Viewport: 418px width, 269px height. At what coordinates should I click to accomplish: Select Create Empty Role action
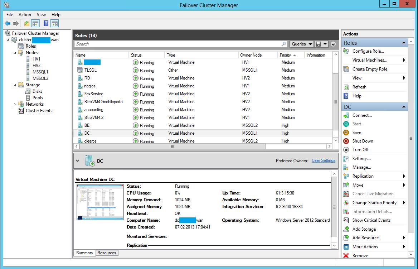coord(370,69)
